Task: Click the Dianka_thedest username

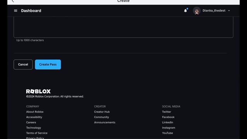Action: pyautogui.click(x=214, y=10)
